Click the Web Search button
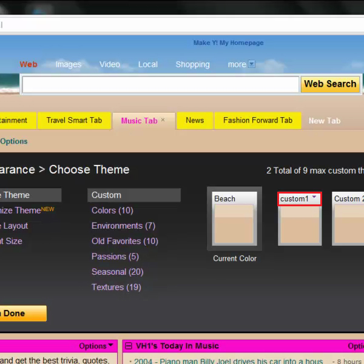The height and width of the screenshot is (364, 364). (330, 84)
